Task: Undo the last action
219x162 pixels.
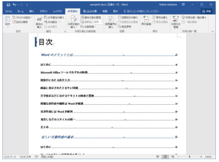Action: 14,5
